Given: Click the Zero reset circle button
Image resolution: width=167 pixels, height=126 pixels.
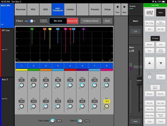Looking at the screenshot, I should point(150,77).
